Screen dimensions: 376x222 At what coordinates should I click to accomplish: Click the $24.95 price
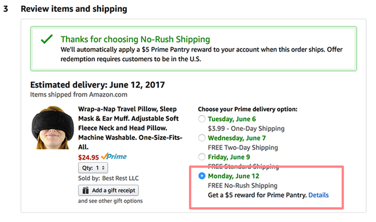(x=88, y=157)
